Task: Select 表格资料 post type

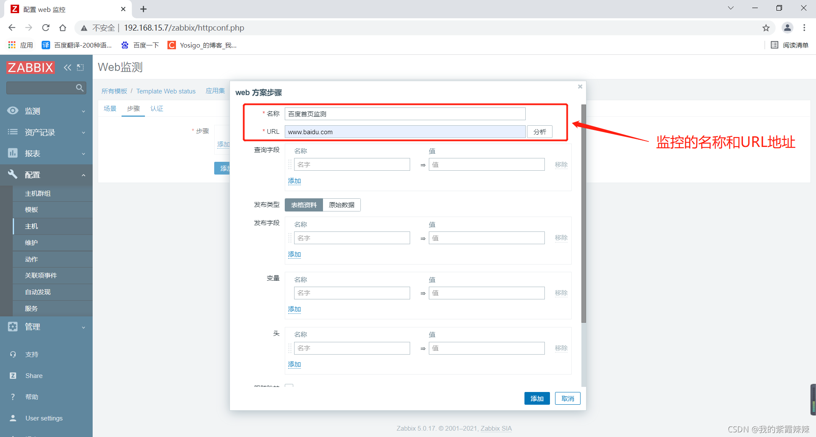Action: [304, 205]
